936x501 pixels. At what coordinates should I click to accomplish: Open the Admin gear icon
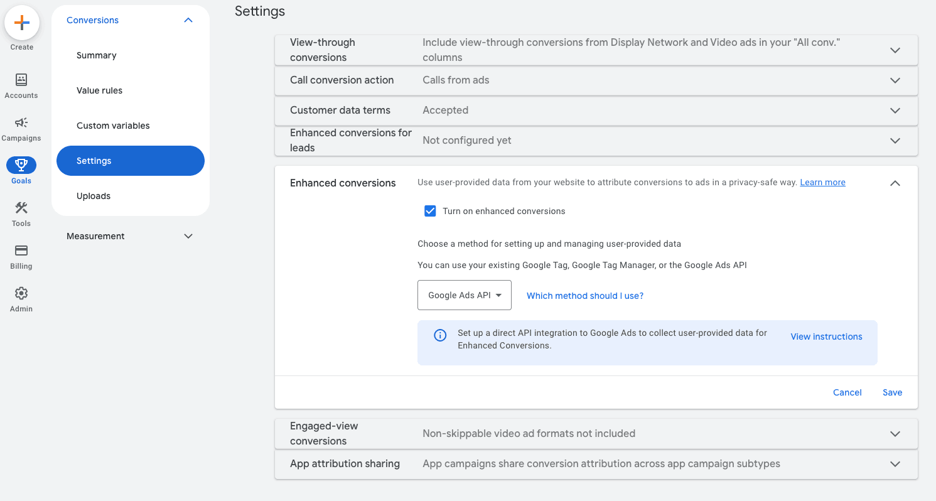(x=21, y=293)
